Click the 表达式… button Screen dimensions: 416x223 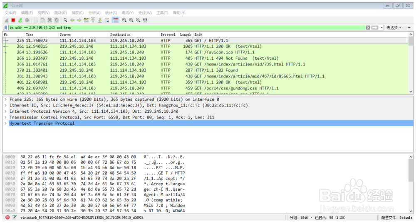pos(394,27)
